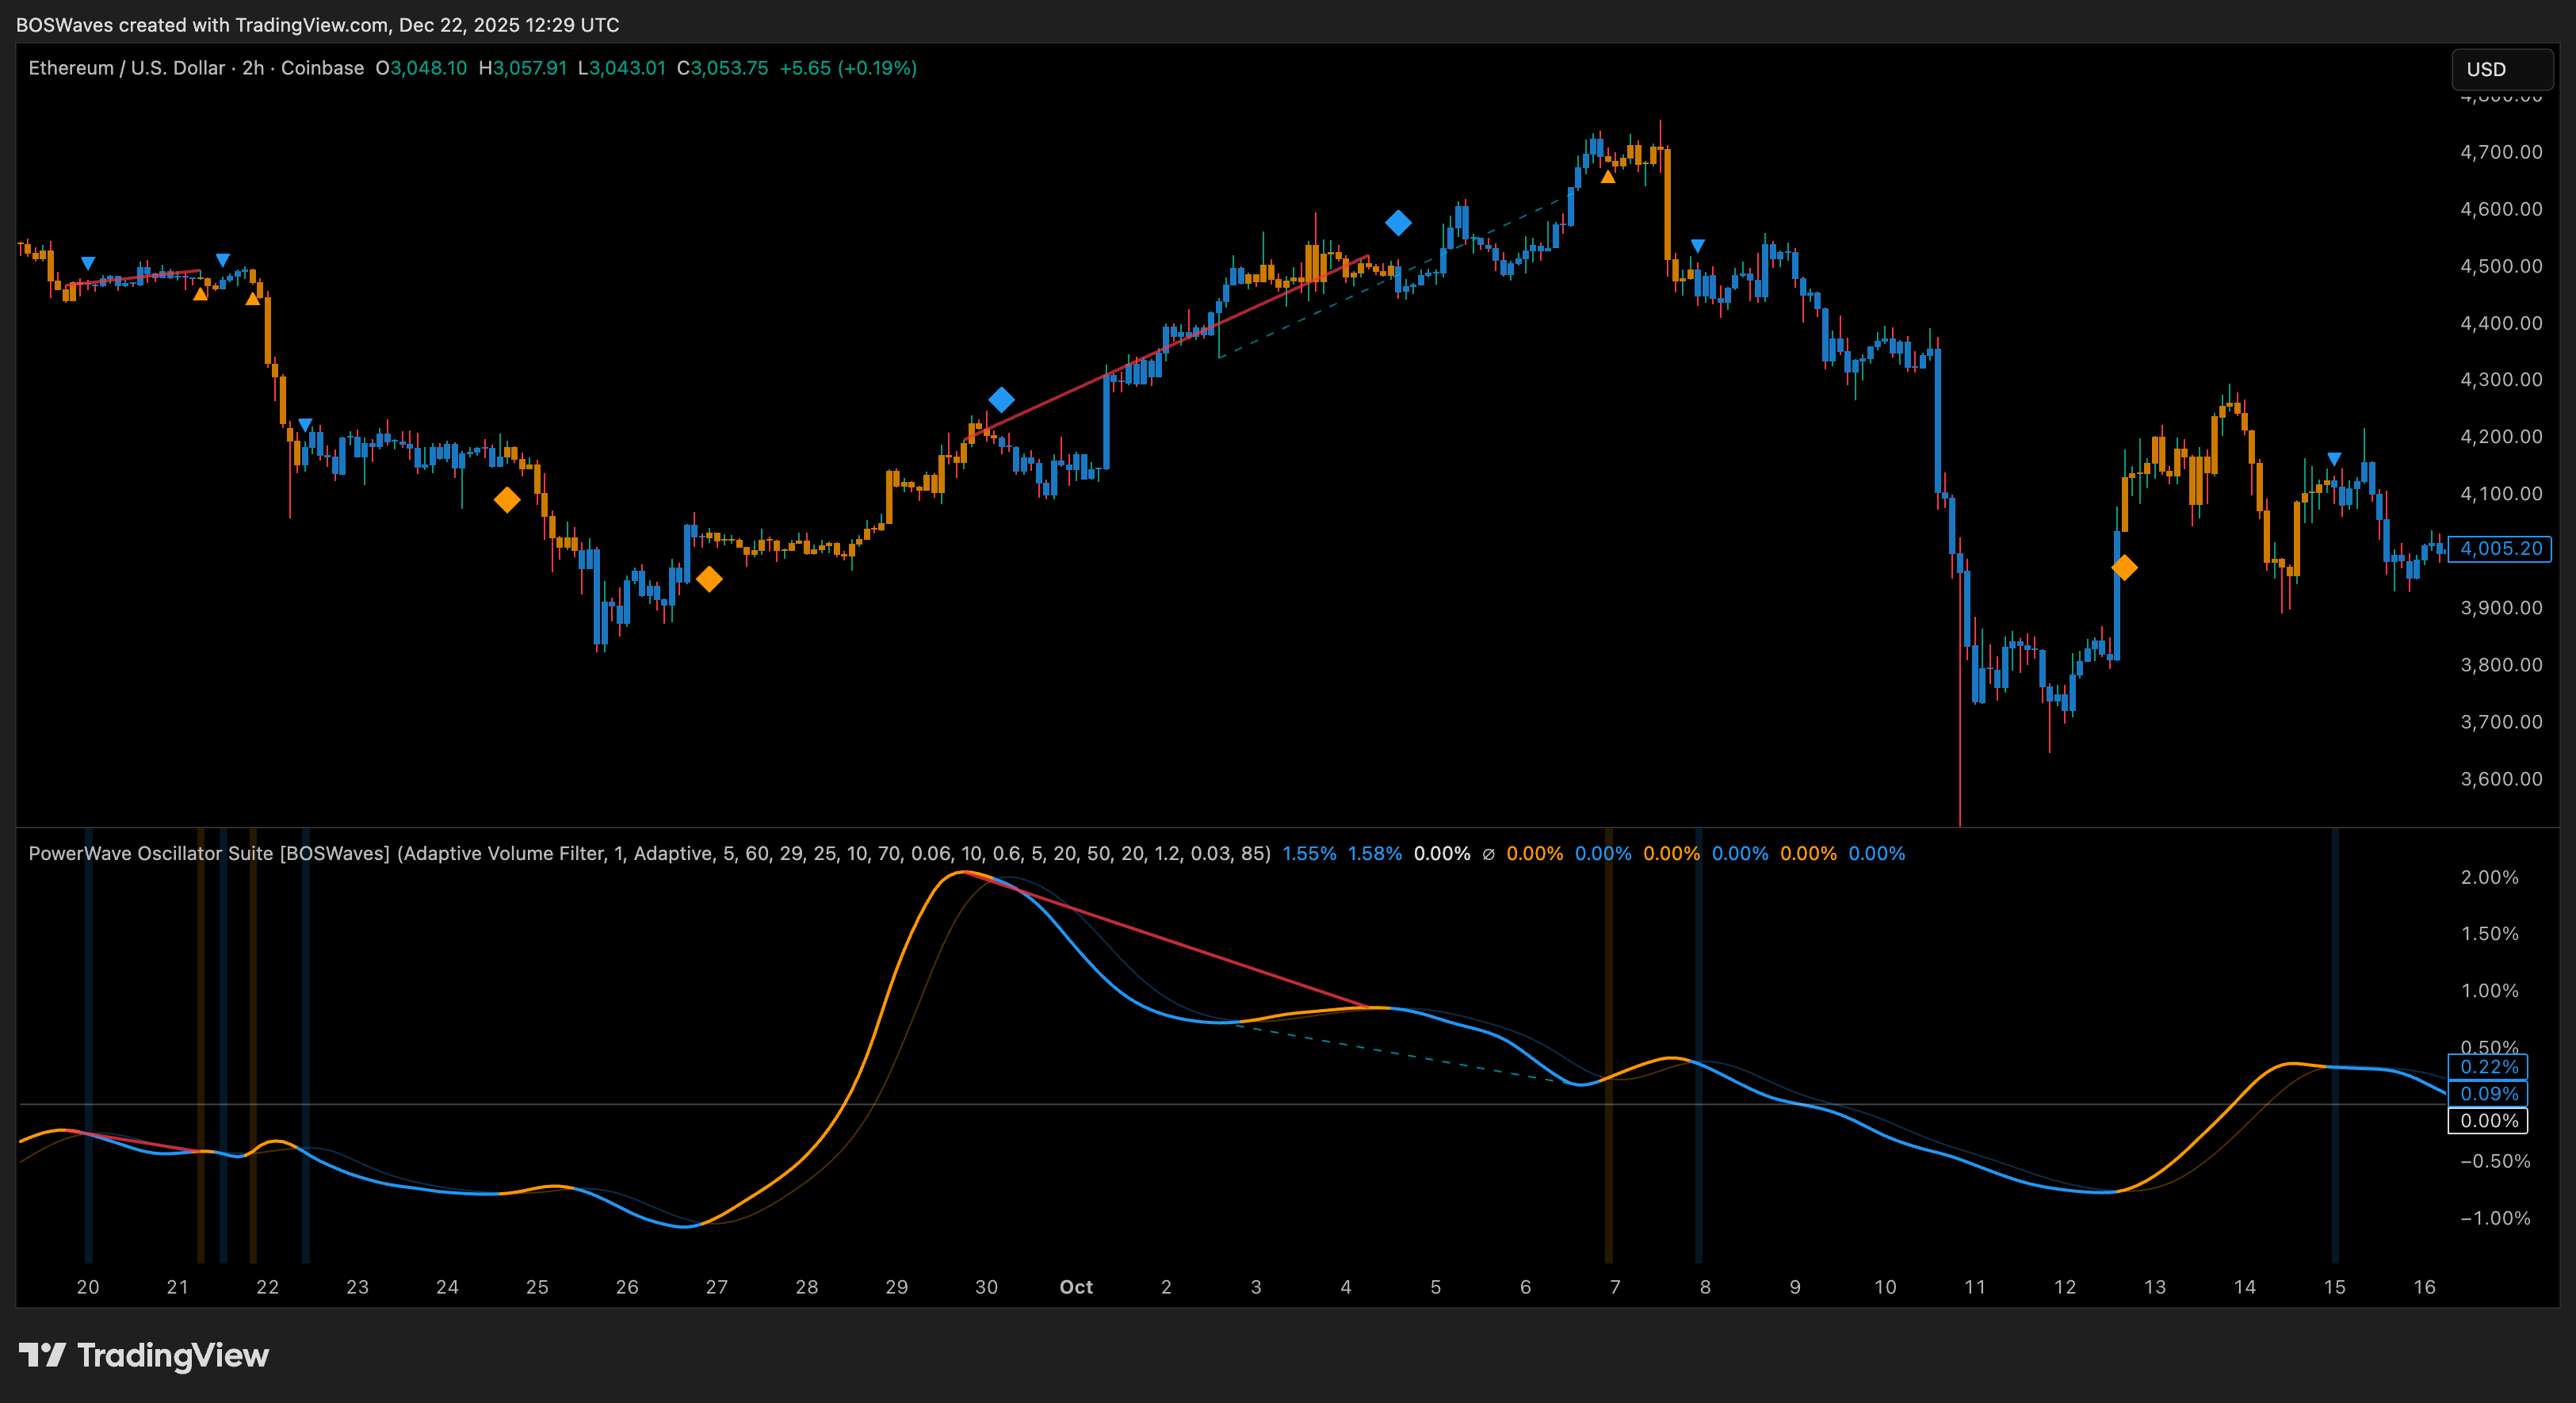This screenshot has width=2576, height=1403.
Task: Click the blue down-triangle signal near October 8
Action: point(1697,246)
